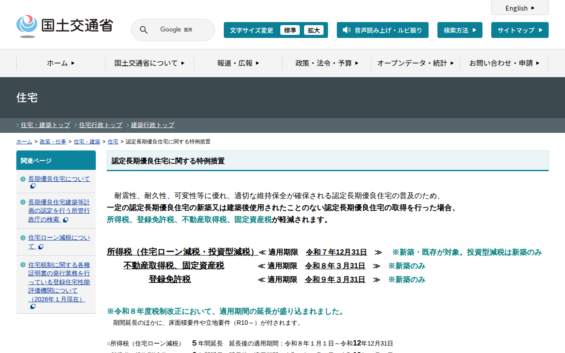The height and width of the screenshot is (353, 565).
Task: Open 長期優良住宅建築等計画 所管行政庁の検索 link
Action: (59, 210)
